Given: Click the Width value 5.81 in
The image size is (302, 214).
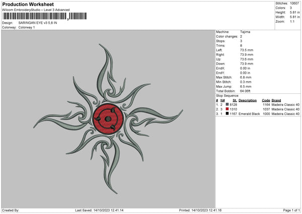Looking at the screenshot, I should tap(294, 17).
